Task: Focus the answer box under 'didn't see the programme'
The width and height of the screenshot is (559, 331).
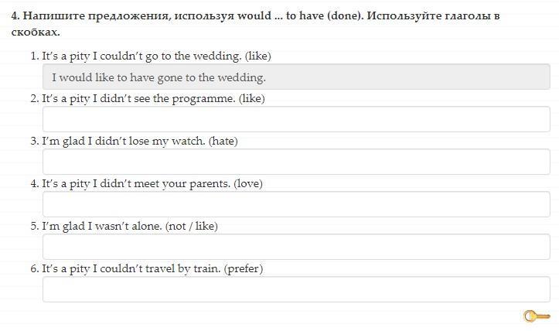Action: [296, 120]
